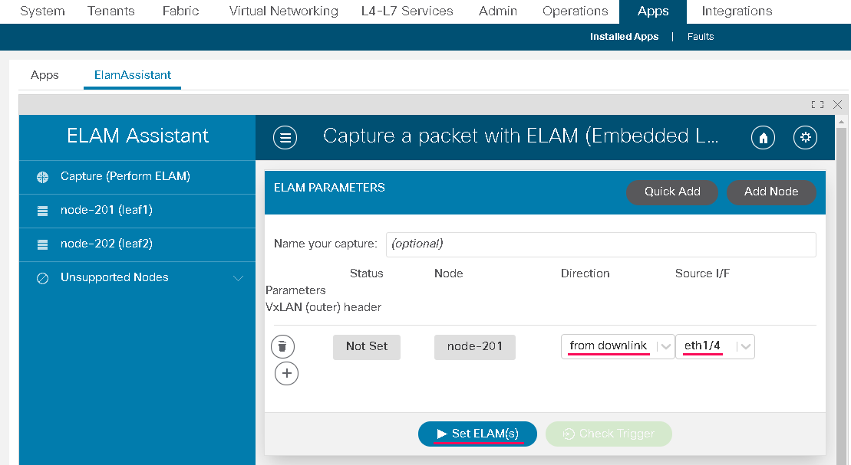Open the Admin menu

[x=498, y=11]
